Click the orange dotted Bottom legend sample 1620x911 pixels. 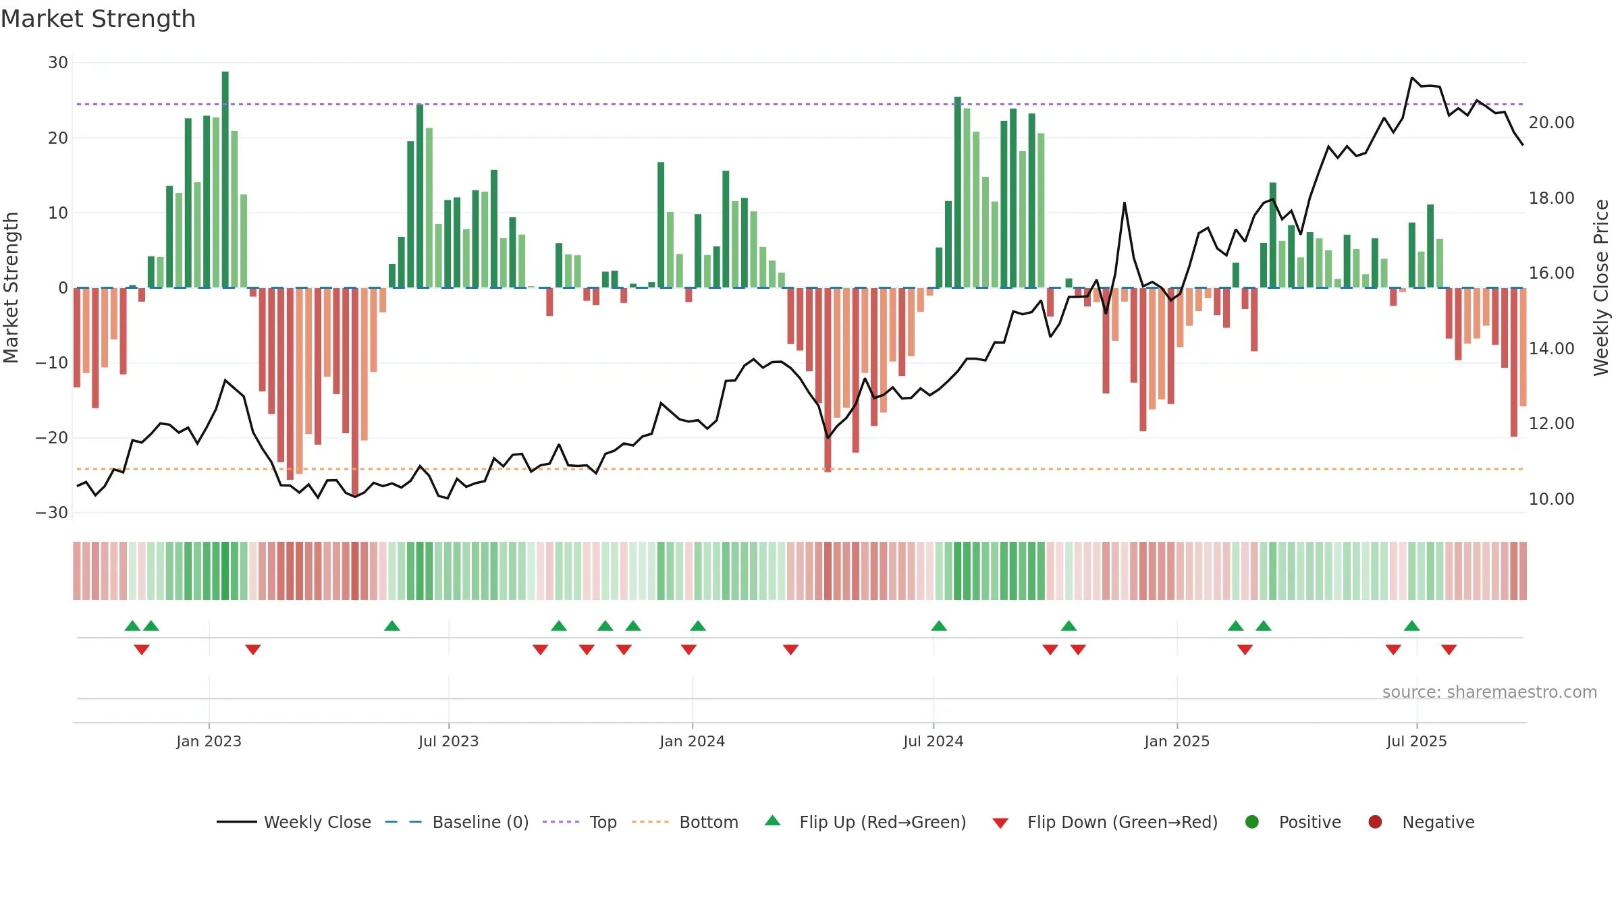pos(651,822)
